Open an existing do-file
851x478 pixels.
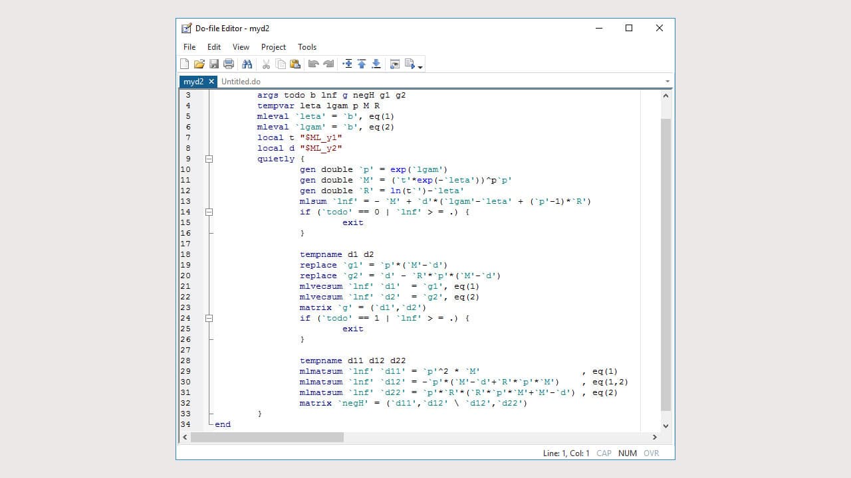pyautogui.click(x=199, y=63)
